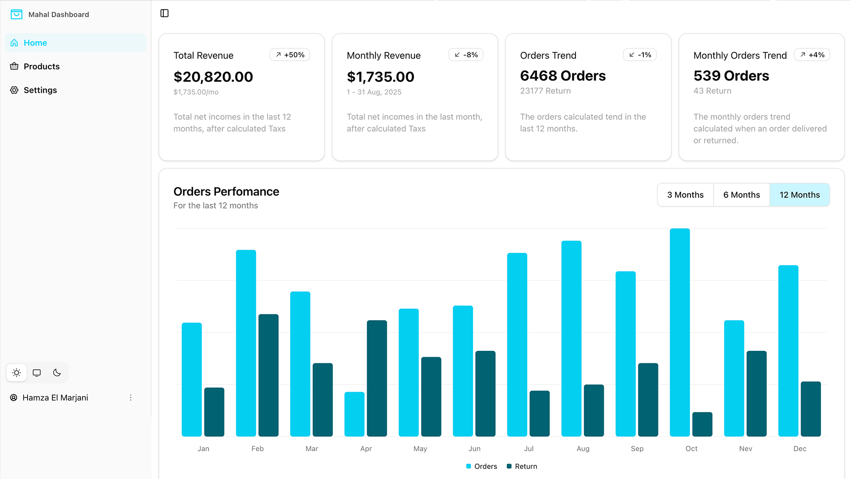
Task: Click the Mahal Dashboard logo icon
Action: (x=16, y=14)
